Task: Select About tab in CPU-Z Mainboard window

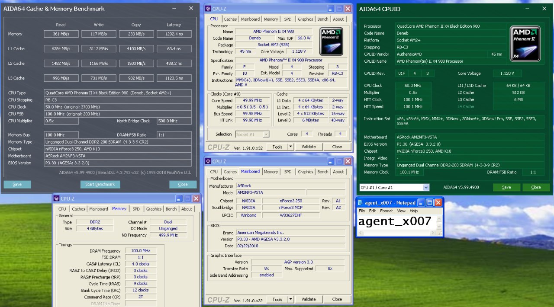Action: [338, 172]
